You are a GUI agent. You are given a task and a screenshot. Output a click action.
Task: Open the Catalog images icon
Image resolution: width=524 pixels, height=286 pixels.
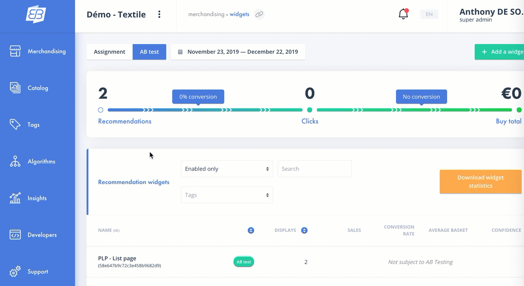[15, 88]
